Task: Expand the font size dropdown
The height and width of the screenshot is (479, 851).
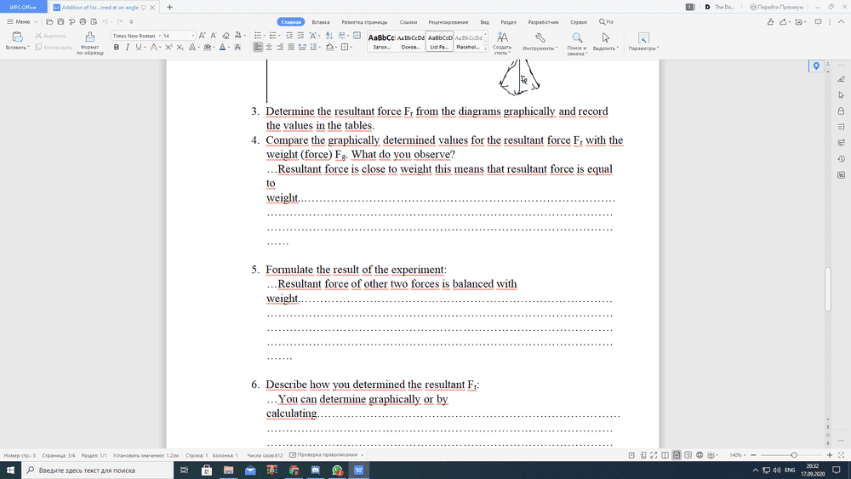Action: [192, 36]
